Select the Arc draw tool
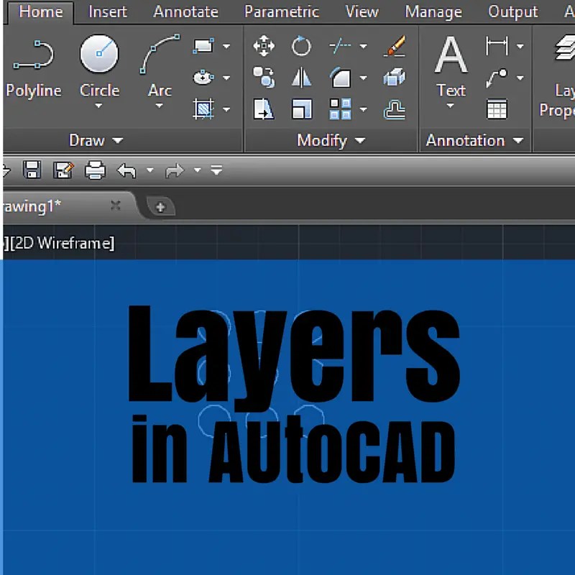Screen dimensions: 575x575 pyautogui.click(x=160, y=66)
